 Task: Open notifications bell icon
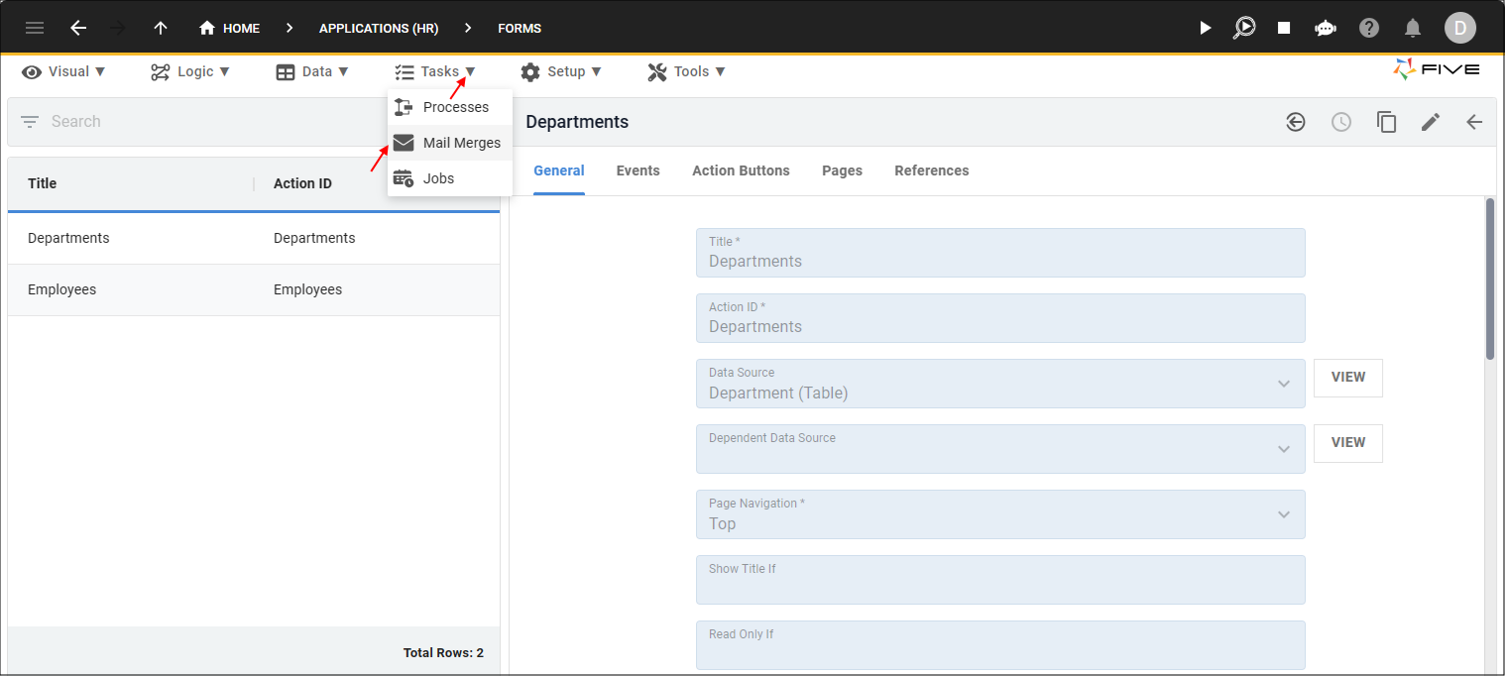click(1413, 28)
